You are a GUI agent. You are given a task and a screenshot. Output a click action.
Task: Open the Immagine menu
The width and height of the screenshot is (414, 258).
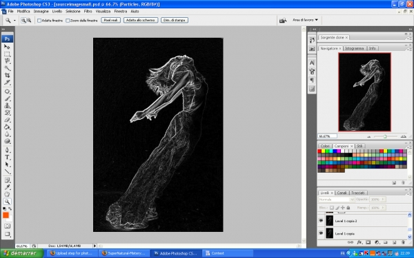[41, 11]
